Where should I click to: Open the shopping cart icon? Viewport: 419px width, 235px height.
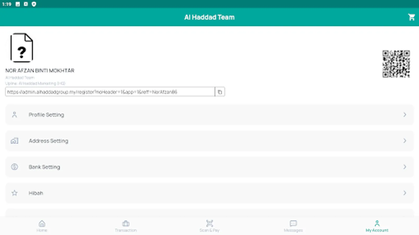411,17
